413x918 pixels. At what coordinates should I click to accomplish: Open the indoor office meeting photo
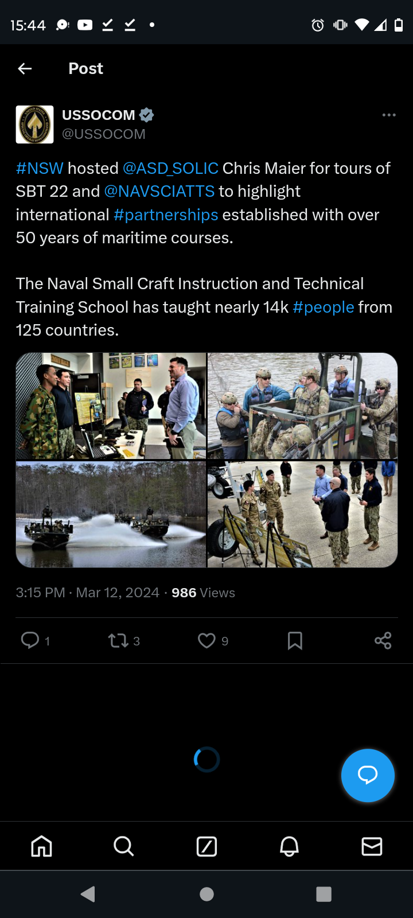click(x=111, y=406)
